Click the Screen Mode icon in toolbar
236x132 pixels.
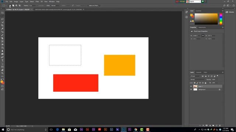tap(2, 89)
